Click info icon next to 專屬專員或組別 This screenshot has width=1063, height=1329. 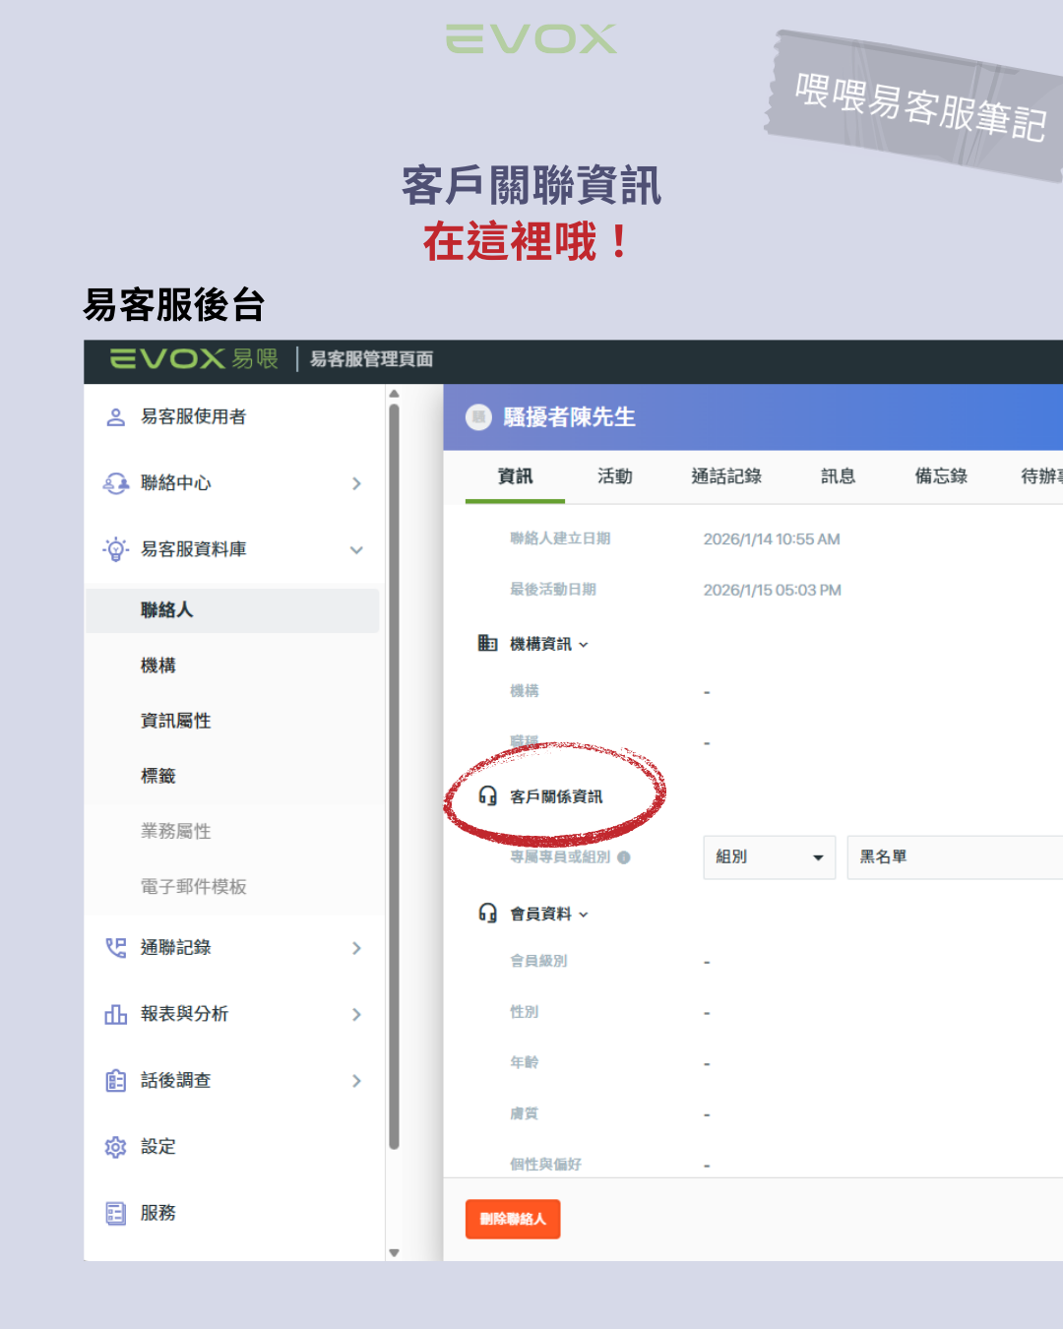623,857
